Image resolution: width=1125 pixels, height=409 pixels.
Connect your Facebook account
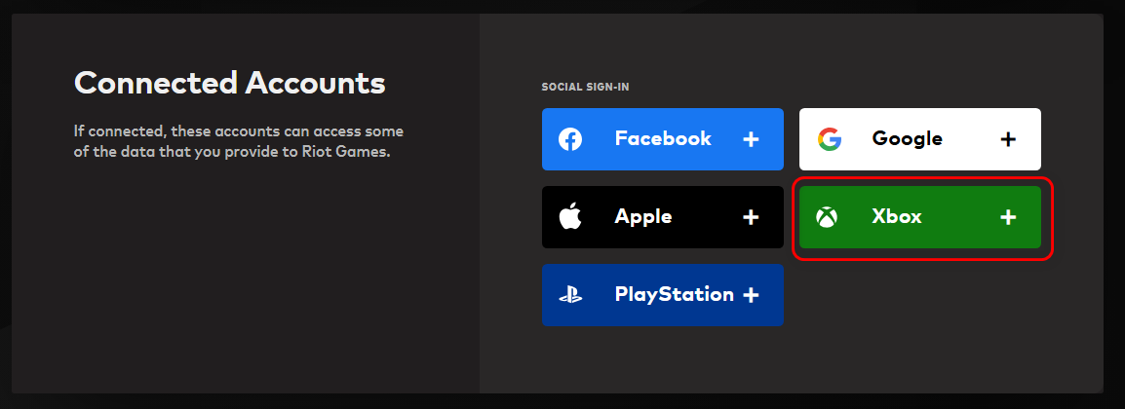(751, 139)
